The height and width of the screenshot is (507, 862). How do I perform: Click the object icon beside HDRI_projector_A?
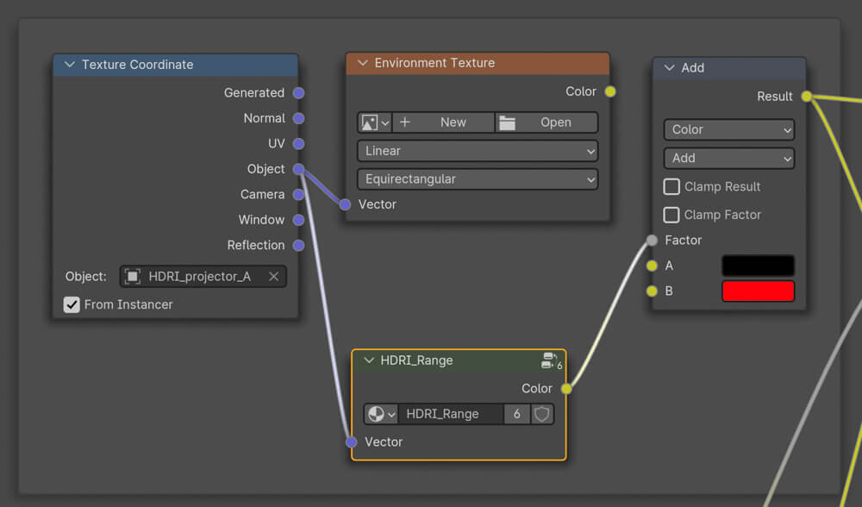(133, 277)
